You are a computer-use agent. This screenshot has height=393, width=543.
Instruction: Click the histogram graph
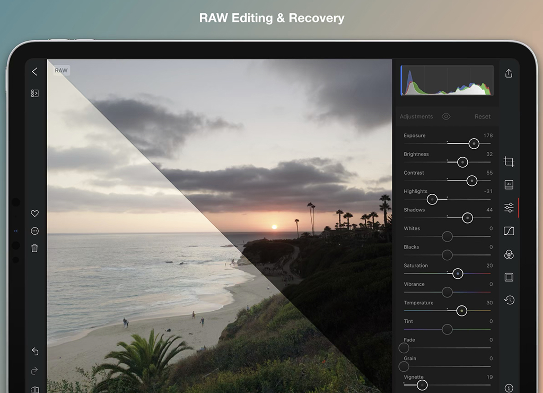pos(447,80)
